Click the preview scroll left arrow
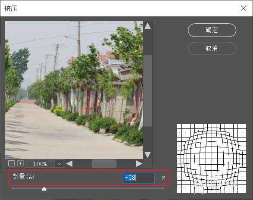Viewport: 253px width, 200px height. [x=69, y=164]
